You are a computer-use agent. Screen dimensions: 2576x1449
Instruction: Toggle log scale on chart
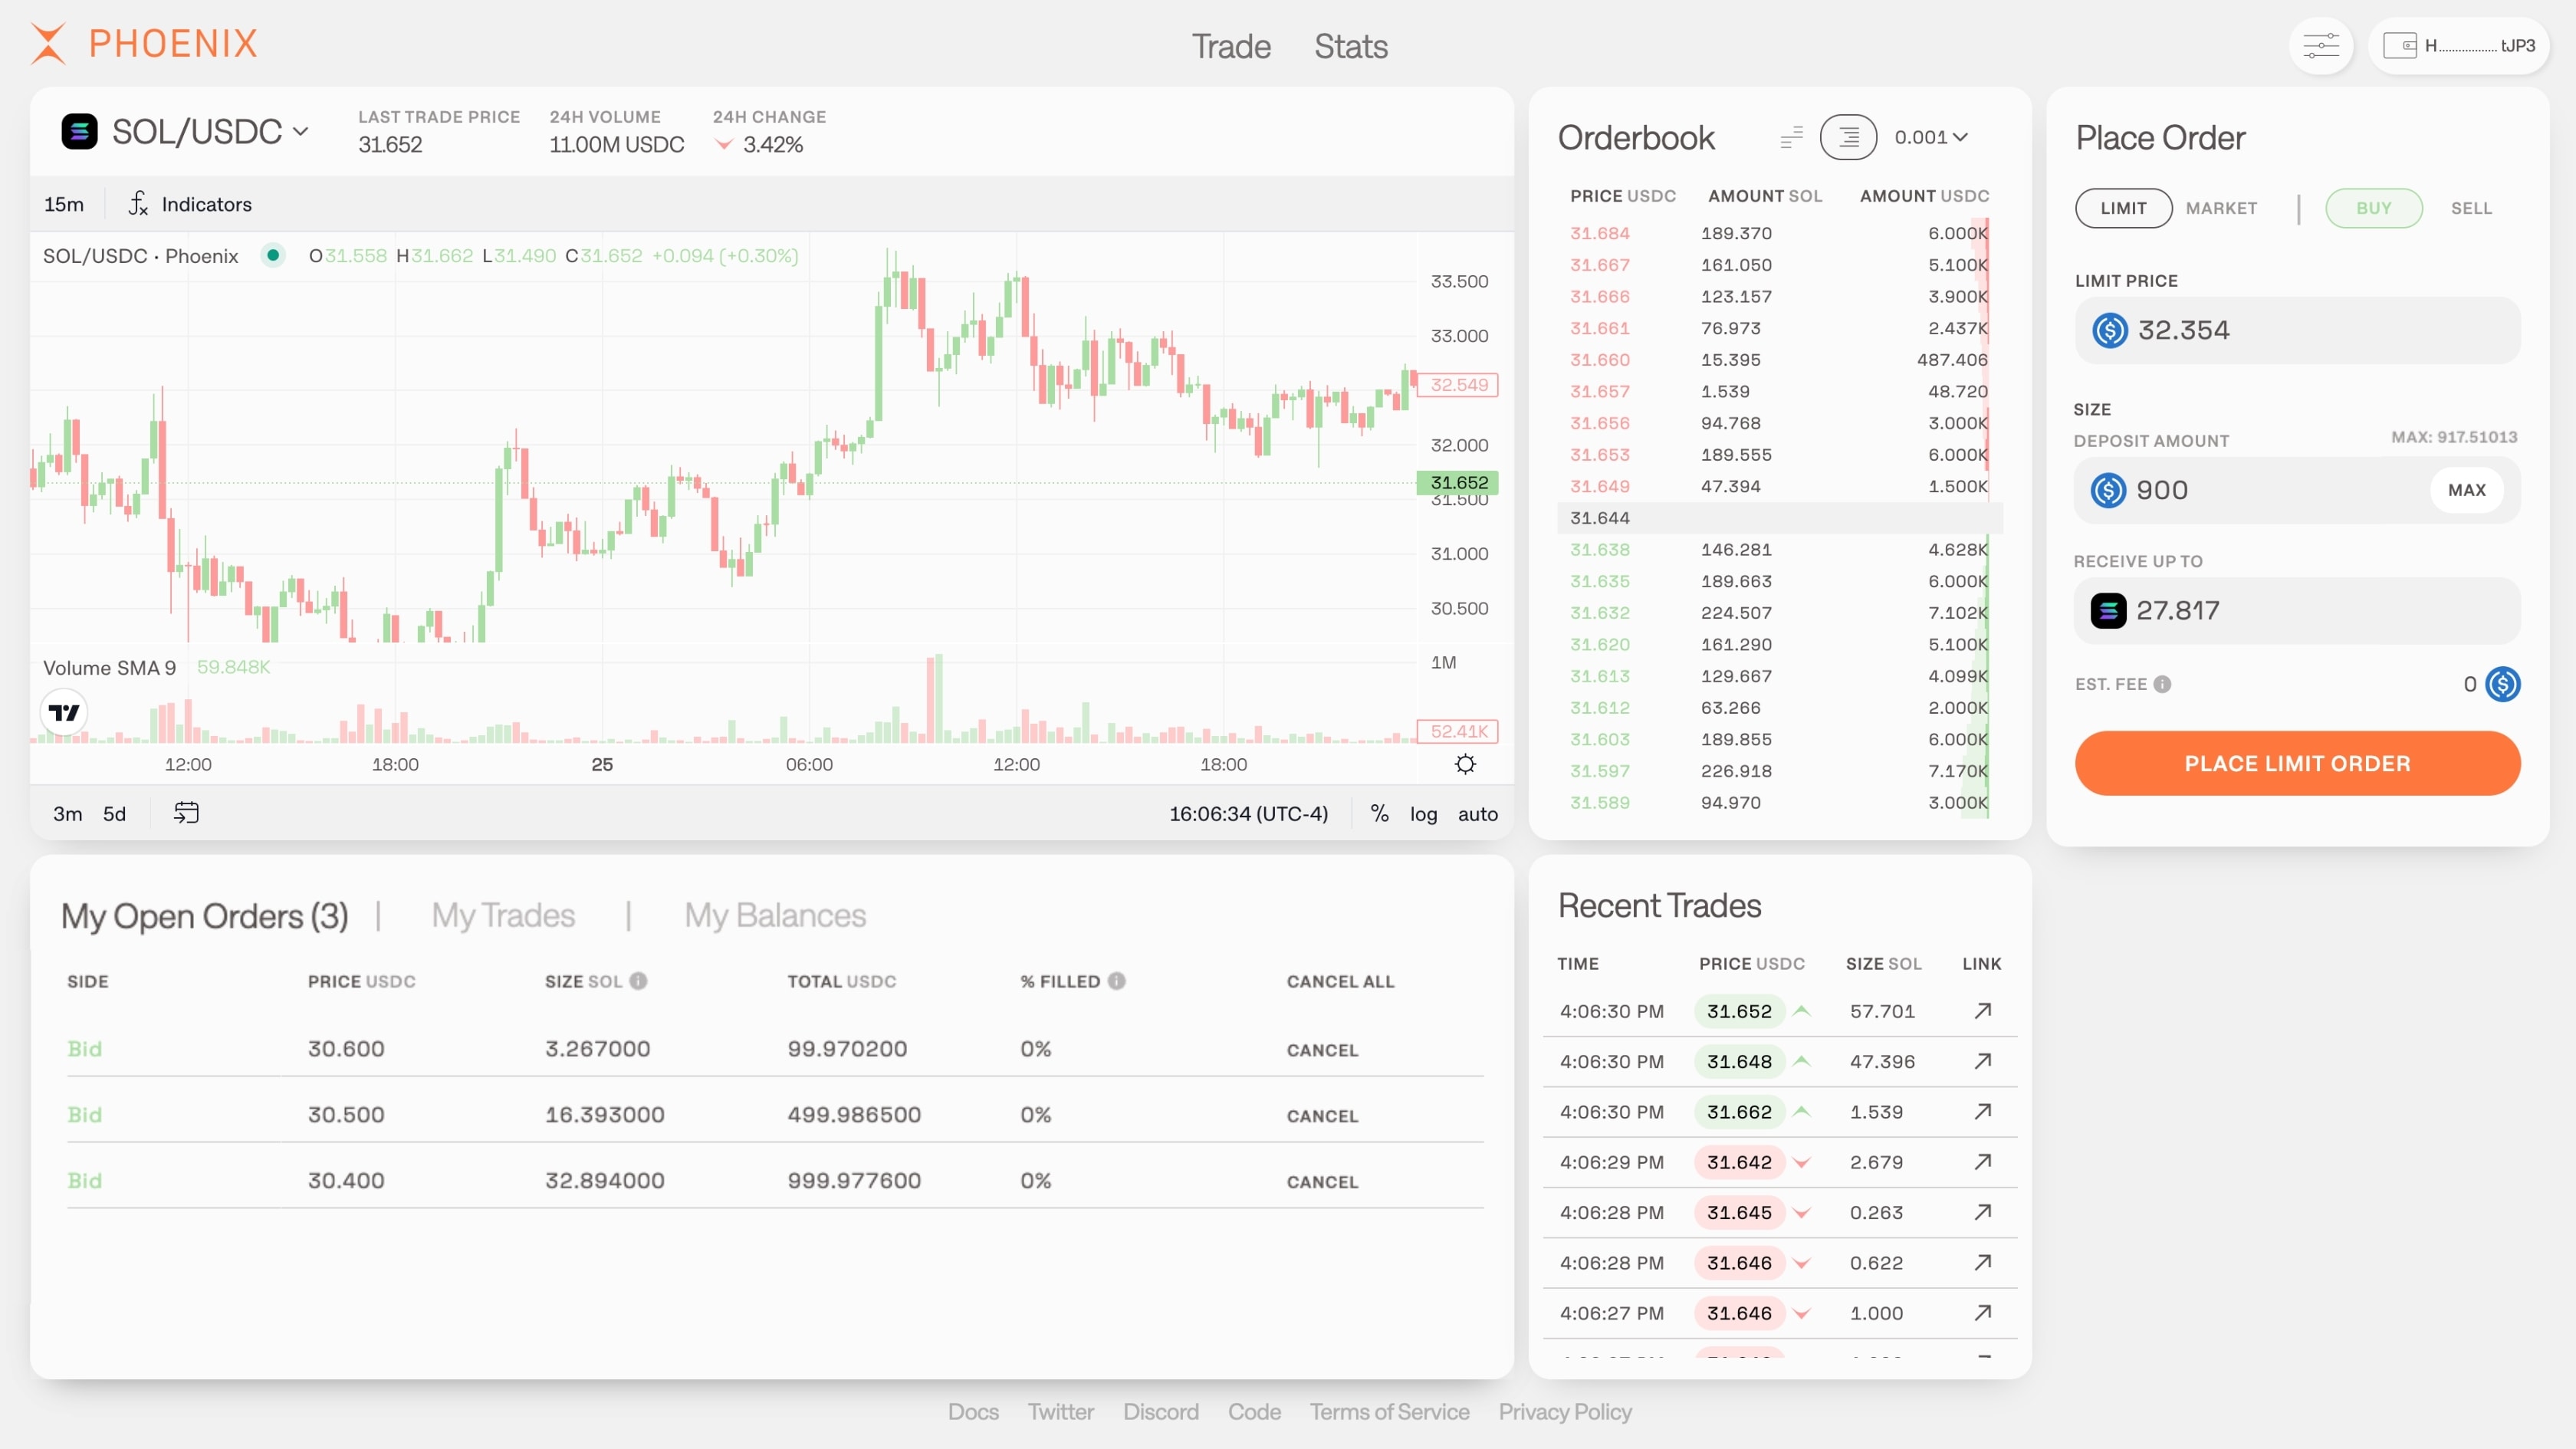click(1423, 814)
